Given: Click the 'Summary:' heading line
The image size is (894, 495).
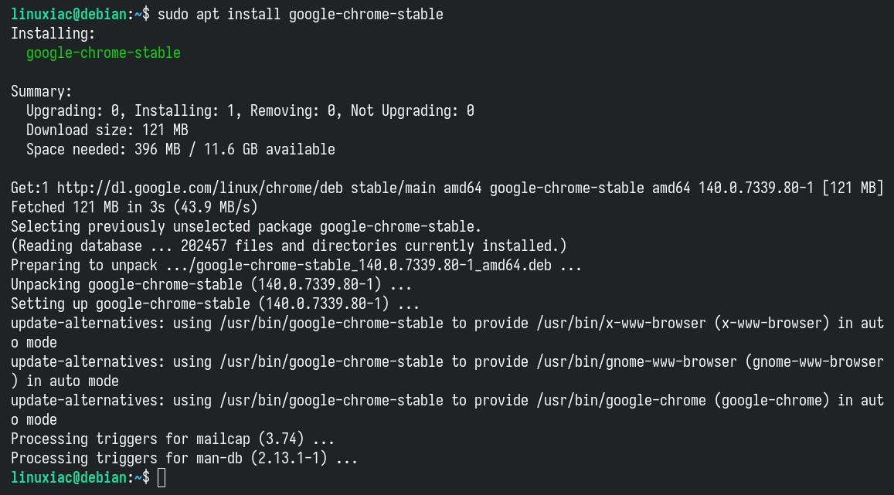Looking at the screenshot, I should click(42, 92).
